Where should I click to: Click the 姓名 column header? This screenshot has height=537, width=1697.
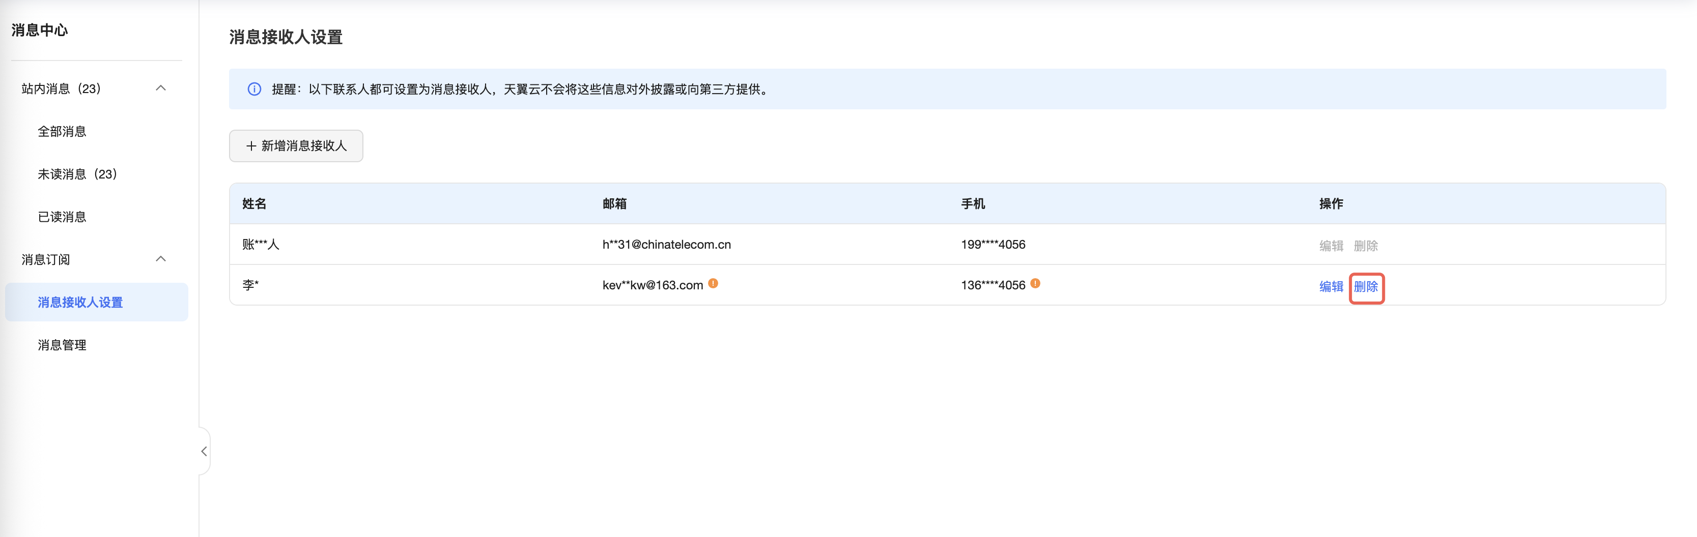tap(254, 204)
